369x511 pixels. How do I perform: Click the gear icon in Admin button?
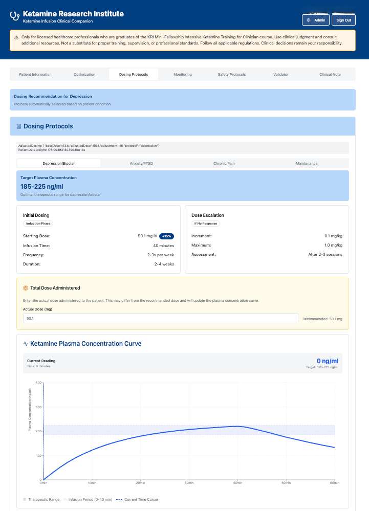pyautogui.click(x=309, y=20)
